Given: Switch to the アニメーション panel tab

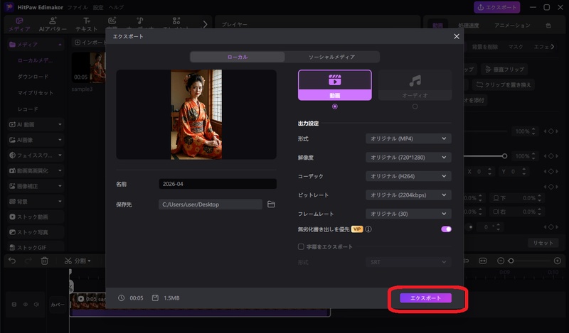Looking at the screenshot, I should (512, 26).
